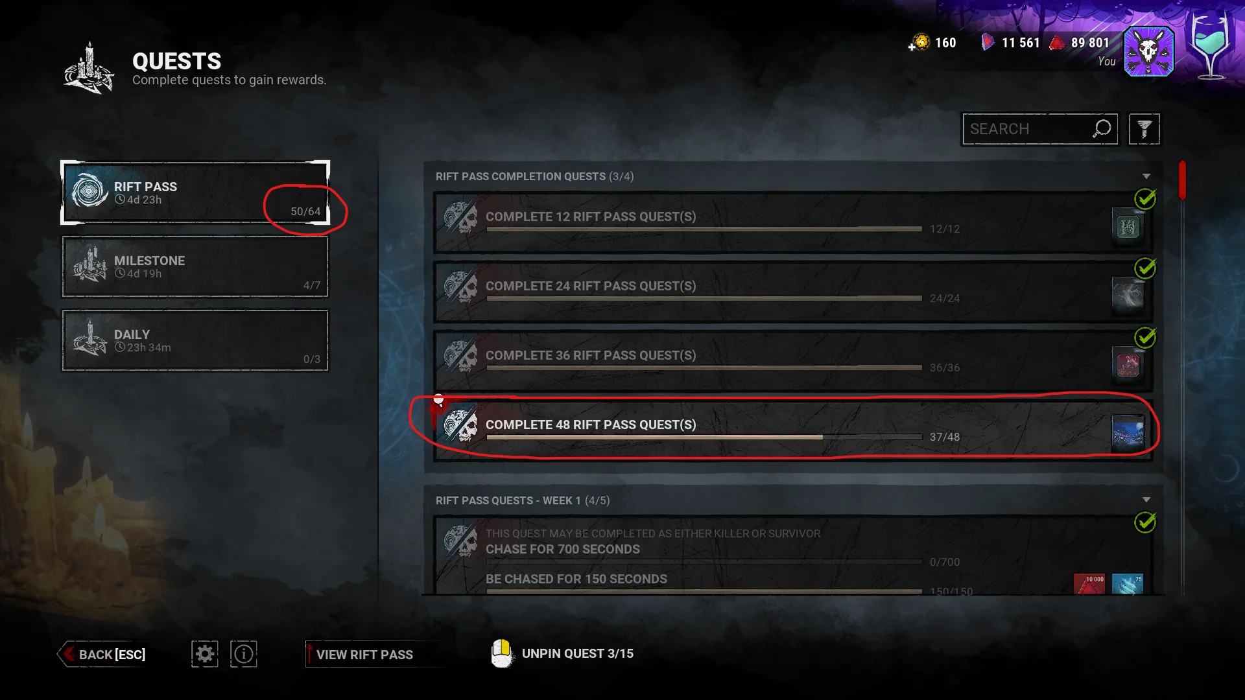
Task: Switch to the Daily quests tab
Action: pos(195,340)
